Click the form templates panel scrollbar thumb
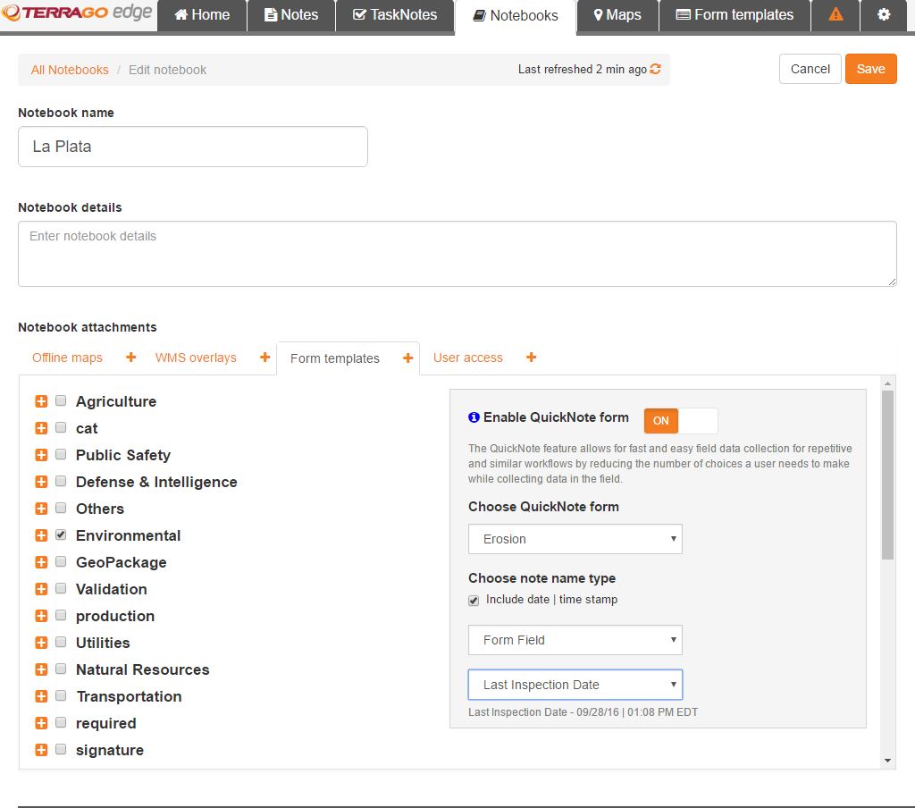This screenshot has height=808, width=915. [887, 476]
